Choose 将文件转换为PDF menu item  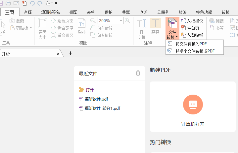195,44
